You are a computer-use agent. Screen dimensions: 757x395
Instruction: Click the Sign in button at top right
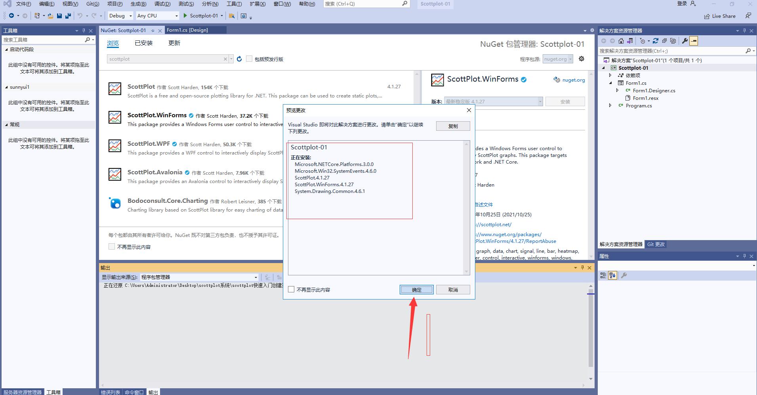pyautogui.click(x=686, y=4)
